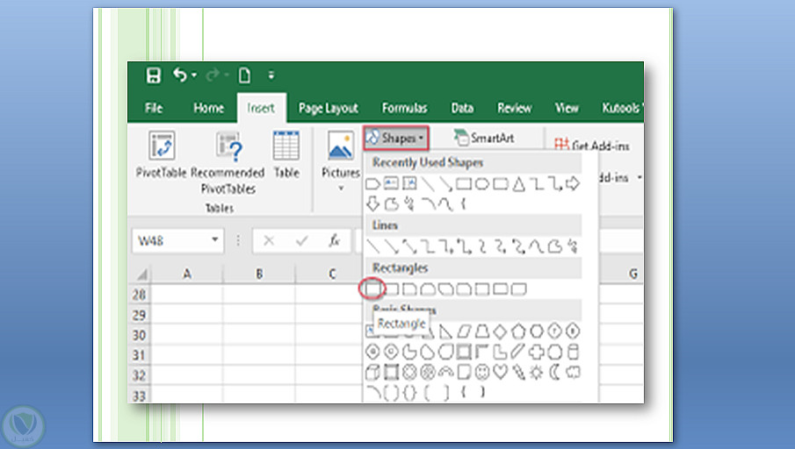The width and height of the screenshot is (795, 449).
Task: Open the Formulas tab
Action: click(x=404, y=108)
